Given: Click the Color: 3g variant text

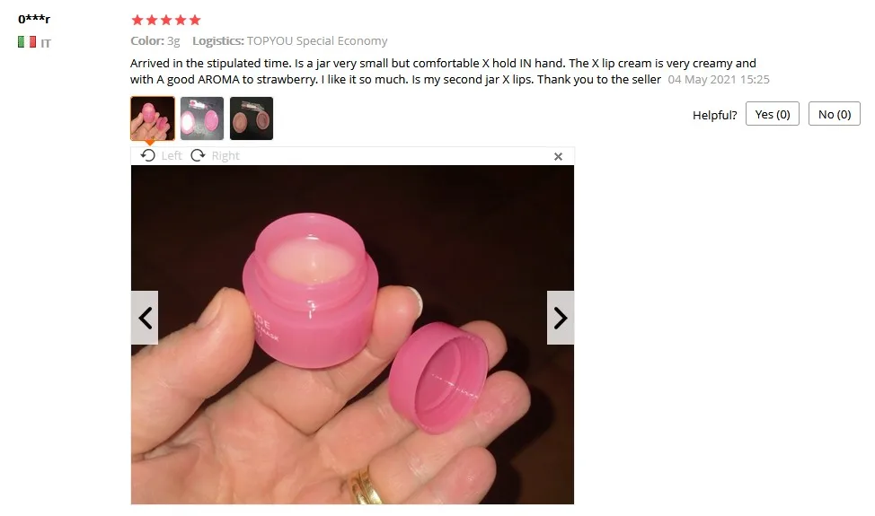Looking at the screenshot, I should tap(155, 40).
